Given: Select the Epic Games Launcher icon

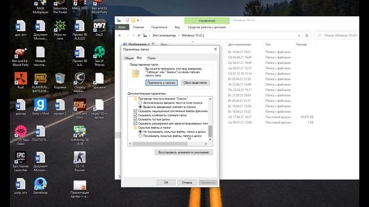Looking at the screenshot, I should pos(21,162).
